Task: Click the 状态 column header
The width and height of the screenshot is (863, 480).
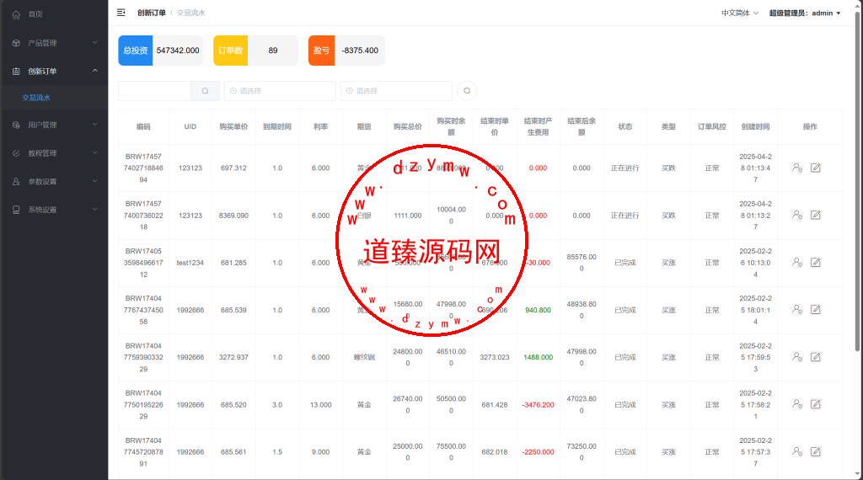Action: click(625, 126)
